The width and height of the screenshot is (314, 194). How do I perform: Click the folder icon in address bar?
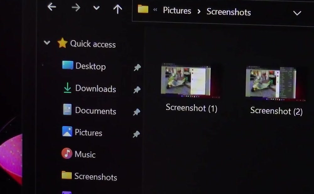[143, 9]
